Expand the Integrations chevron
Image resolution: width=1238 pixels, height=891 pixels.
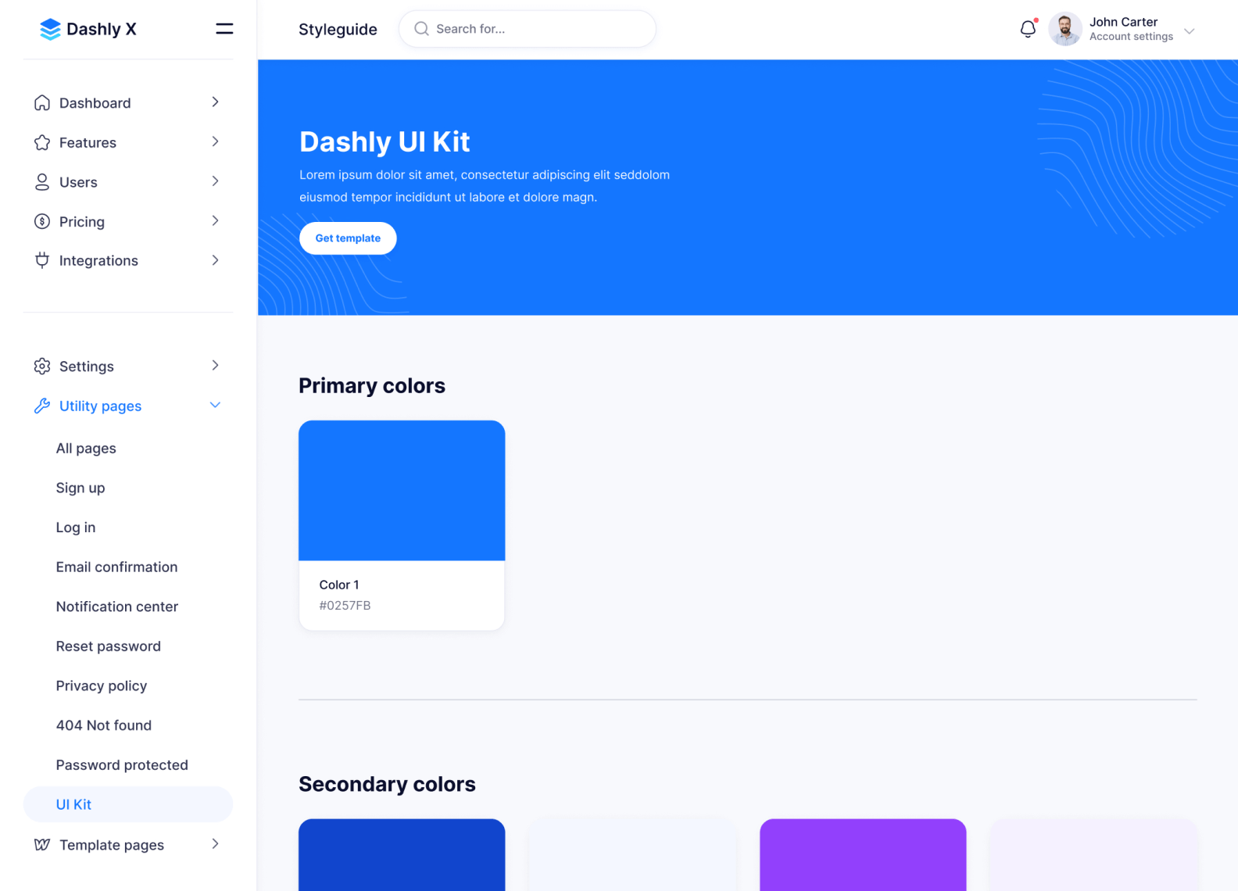215,260
